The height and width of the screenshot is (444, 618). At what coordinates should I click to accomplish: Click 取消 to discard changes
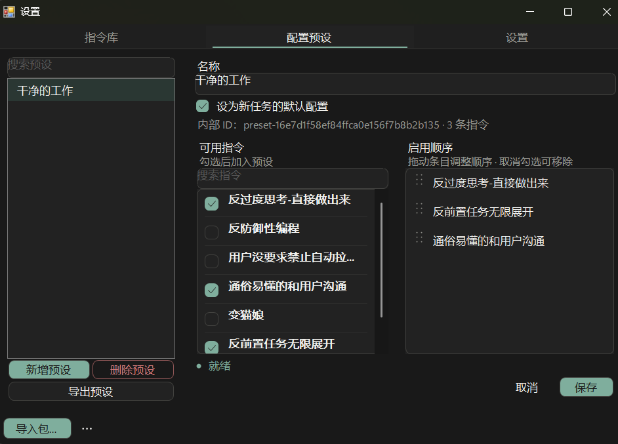click(527, 387)
